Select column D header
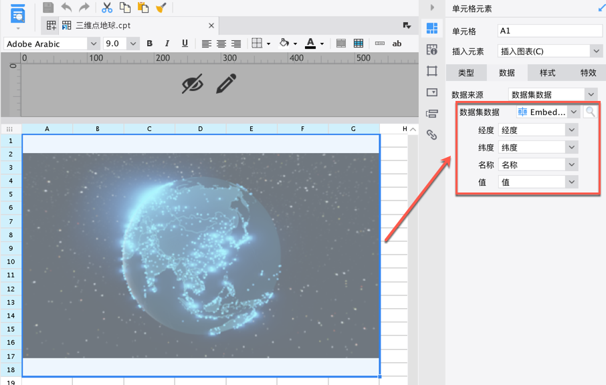This screenshot has height=385, width=606. click(200, 129)
